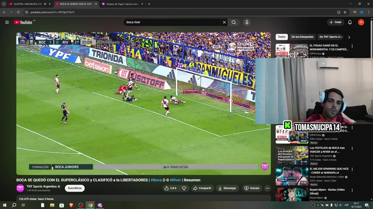Viewport: 373px width, 209px height.
Task: Reload the page
Action: 18,12
